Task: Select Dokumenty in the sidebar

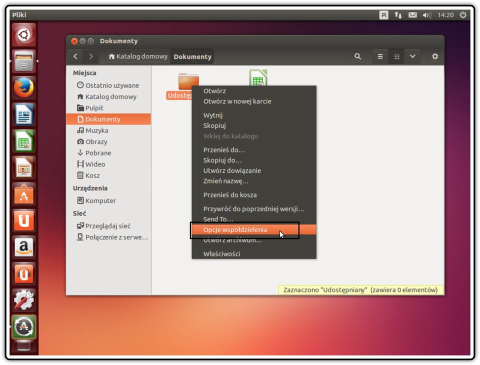Action: point(108,119)
